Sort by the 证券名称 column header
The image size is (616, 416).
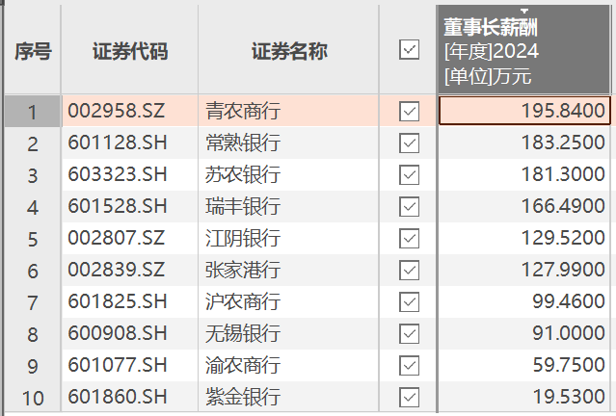point(288,51)
